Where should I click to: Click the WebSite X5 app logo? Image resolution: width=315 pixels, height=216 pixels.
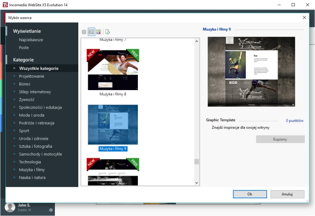(4, 5)
